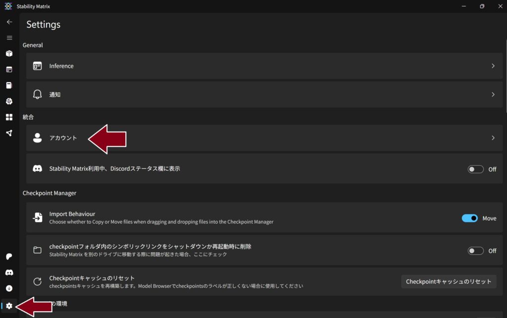Viewport: 507px width, 318px height.
Task: Open the Model Browser brain sidebar icon
Action: 9,101
